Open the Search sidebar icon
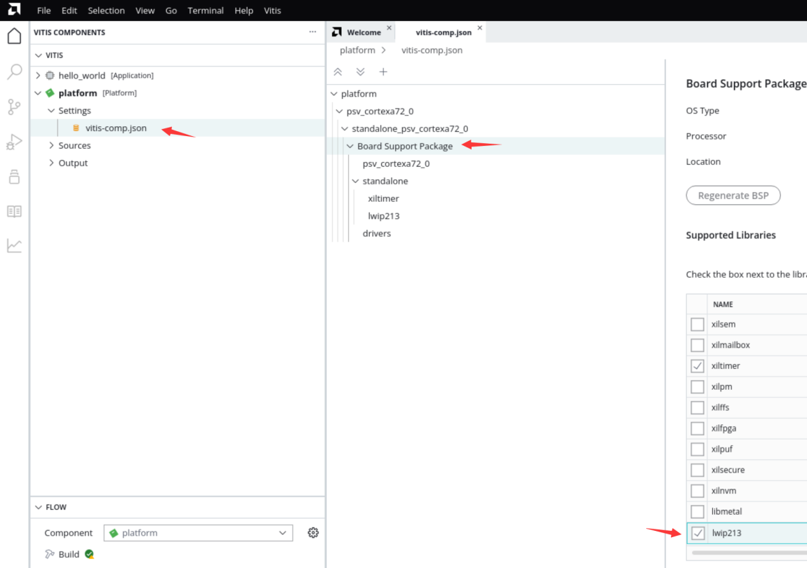Viewport: 807px width, 568px height. point(15,72)
